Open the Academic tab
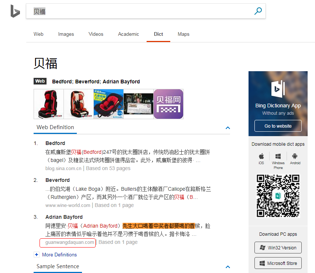315x273 pixels. pos(129,34)
